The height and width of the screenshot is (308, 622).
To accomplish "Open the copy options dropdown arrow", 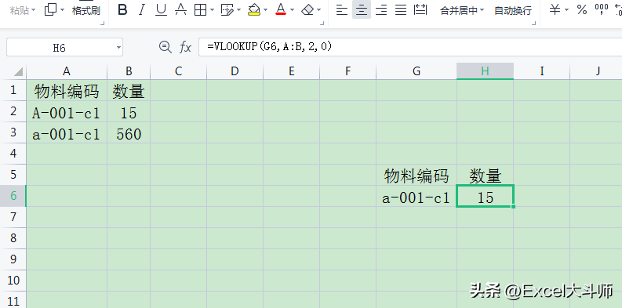I will pyautogui.click(x=62, y=10).
